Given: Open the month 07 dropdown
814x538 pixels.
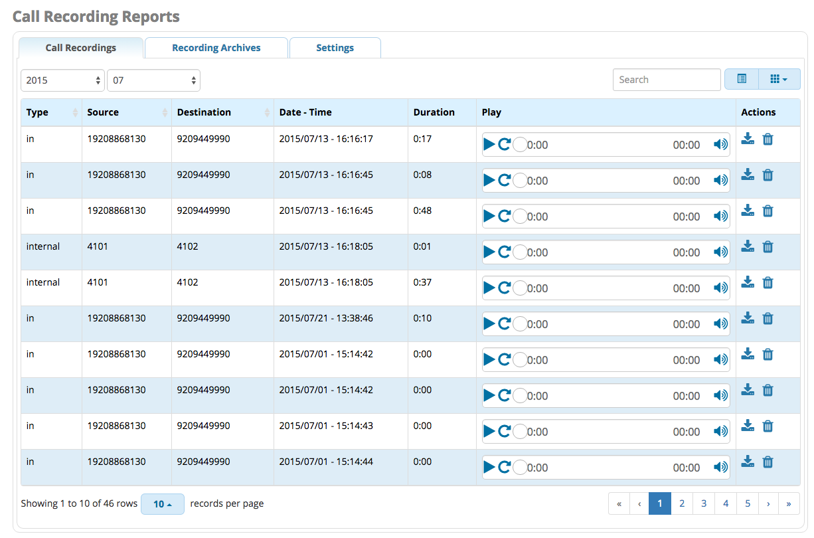Looking at the screenshot, I should click(x=154, y=80).
